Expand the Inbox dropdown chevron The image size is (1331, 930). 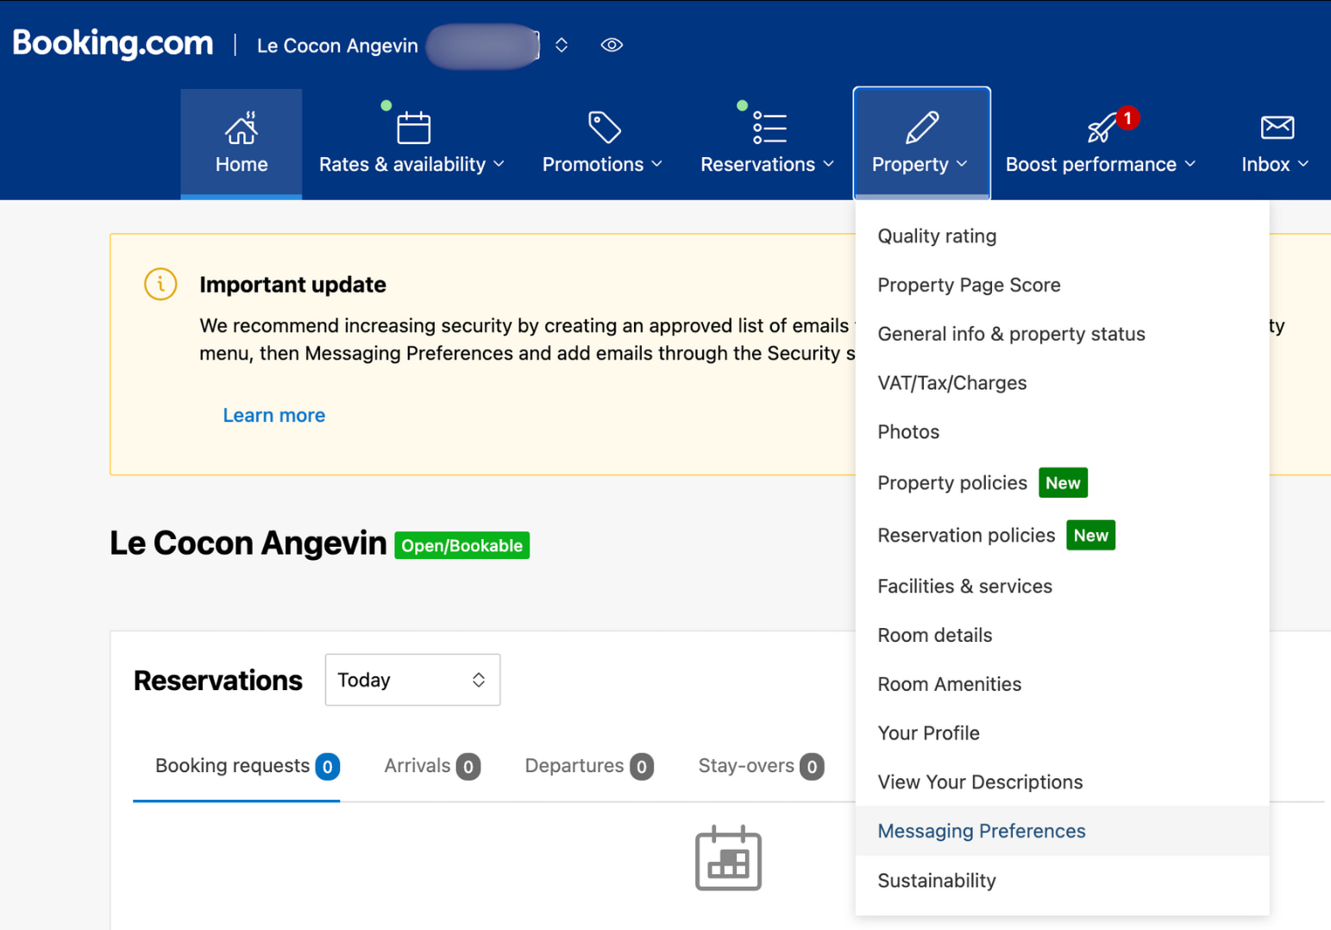[1303, 164]
